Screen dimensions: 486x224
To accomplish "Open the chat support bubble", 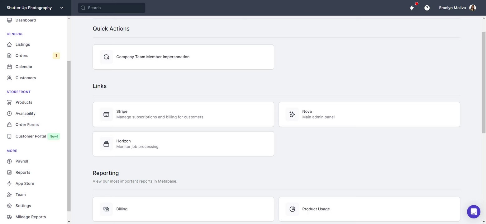I will pyautogui.click(x=474, y=212).
